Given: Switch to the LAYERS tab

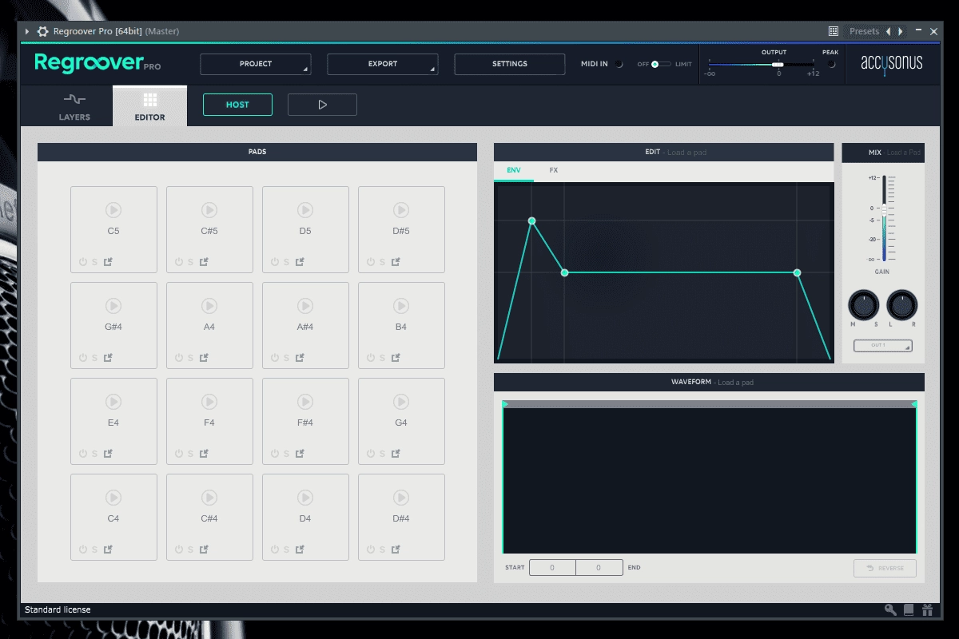Looking at the screenshot, I should pos(74,106).
